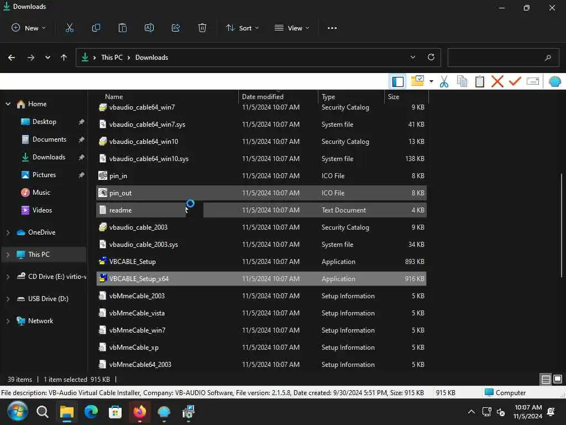Select Videos in the navigation pane
This screenshot has height=425, width=566.
pos(42,210)
